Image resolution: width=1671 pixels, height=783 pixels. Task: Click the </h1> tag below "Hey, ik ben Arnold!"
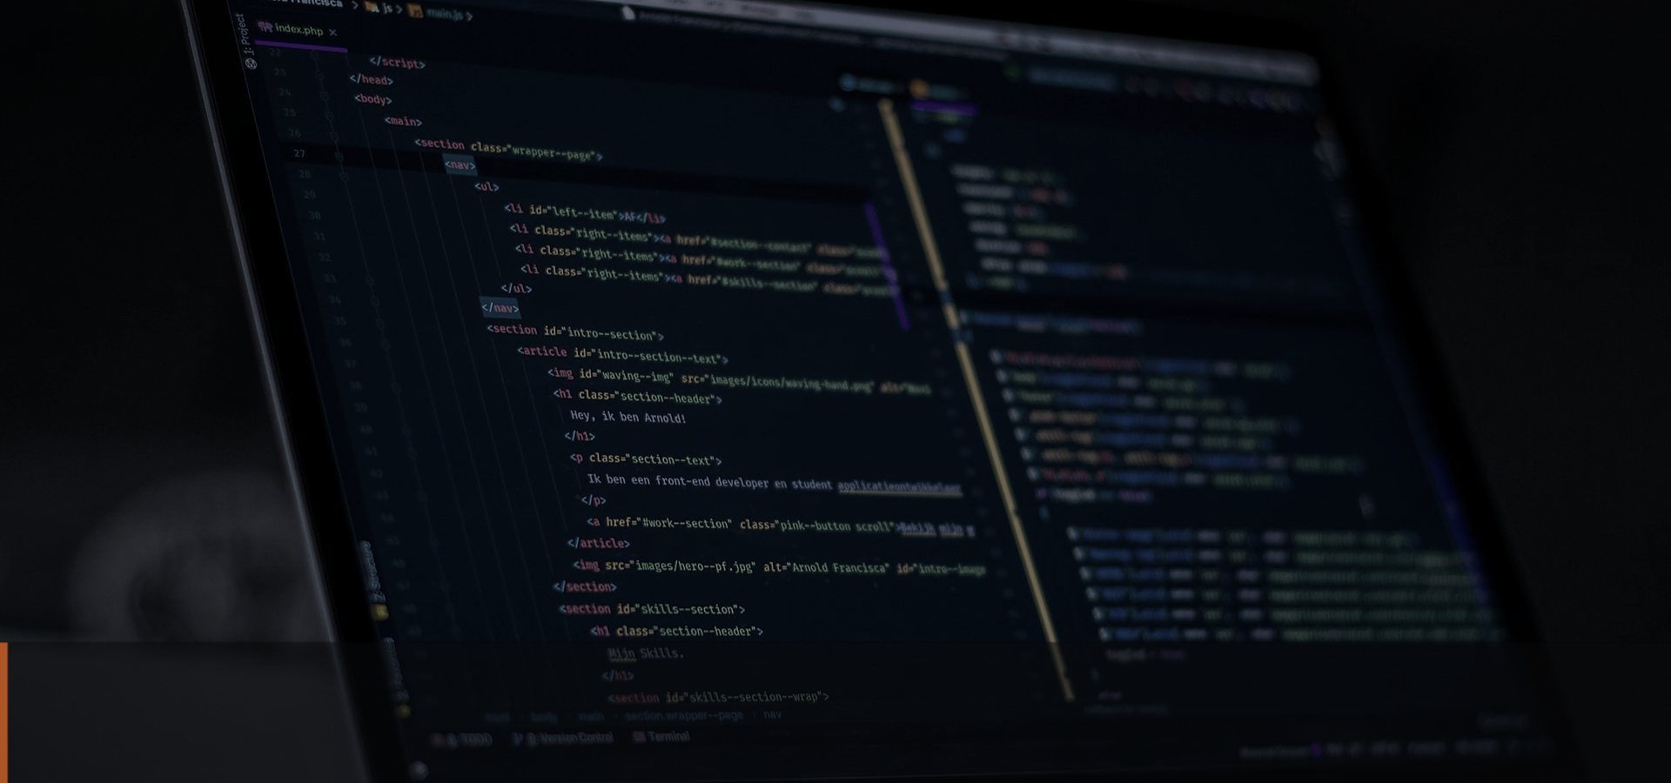[x=580, y=436]
